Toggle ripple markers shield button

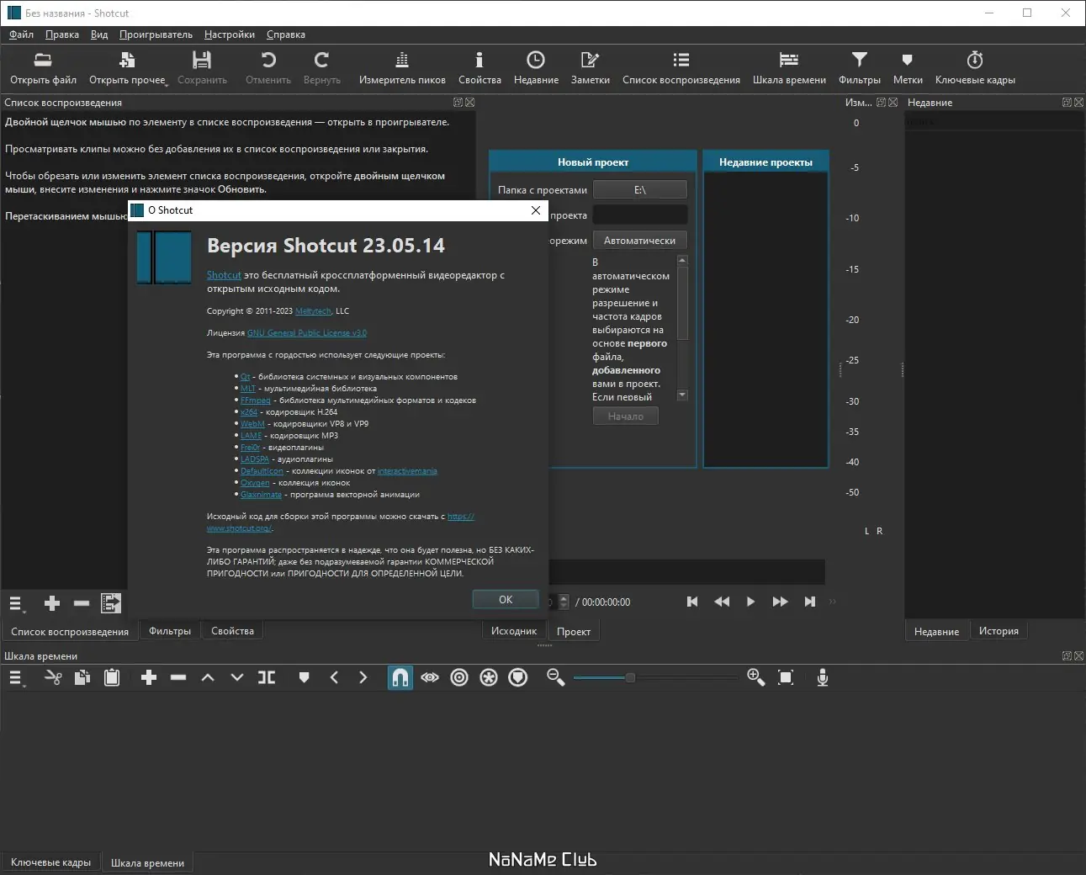518,677
